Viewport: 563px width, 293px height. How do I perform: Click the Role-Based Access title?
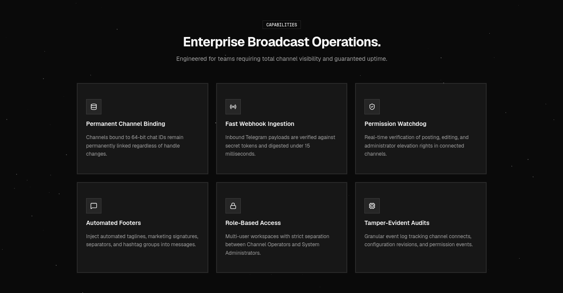pos(253,223)
